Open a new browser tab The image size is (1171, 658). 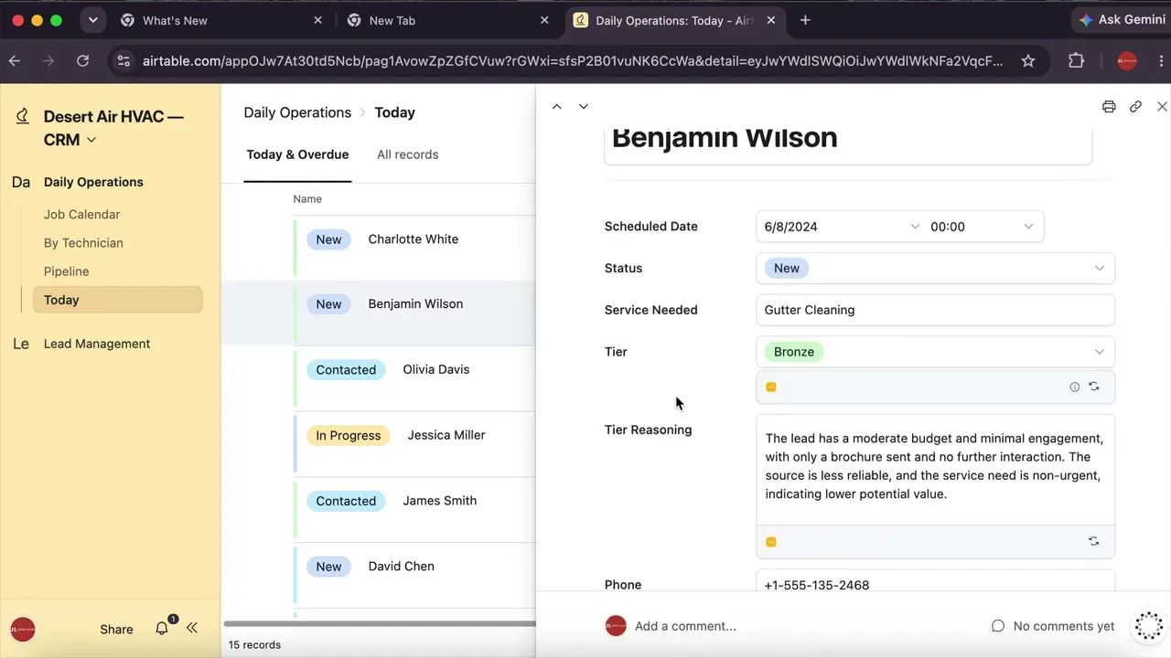pos(805,20)
